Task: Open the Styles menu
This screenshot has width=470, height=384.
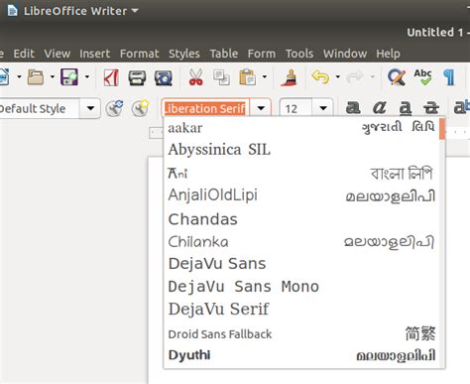Action: [184, 54]
